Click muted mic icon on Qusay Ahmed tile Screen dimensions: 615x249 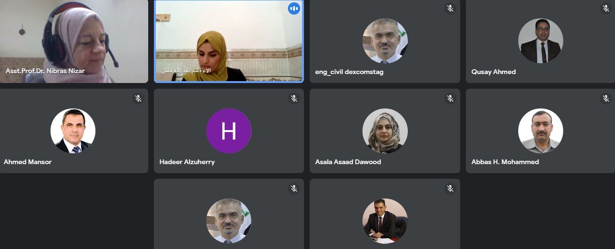point(606,8)
